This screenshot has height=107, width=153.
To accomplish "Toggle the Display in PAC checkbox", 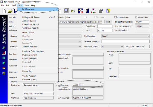I will pyautogui.click(x=136, y=17).
